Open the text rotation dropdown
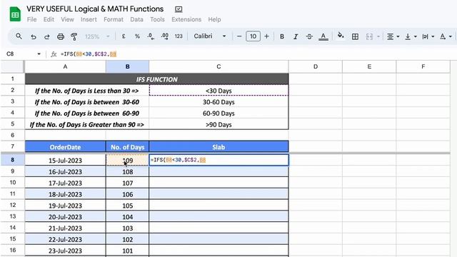This screenshot has width=457, height=257. click(446, 36)
